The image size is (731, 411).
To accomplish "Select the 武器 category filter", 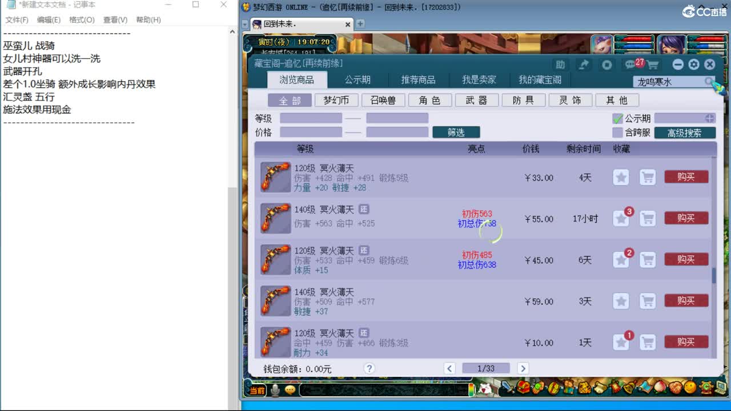I will pyautogui.click(x=477, y=100).
